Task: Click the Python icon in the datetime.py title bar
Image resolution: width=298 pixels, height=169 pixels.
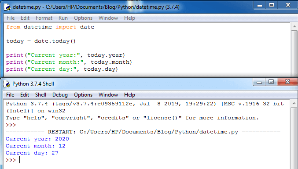Action: 7,7
